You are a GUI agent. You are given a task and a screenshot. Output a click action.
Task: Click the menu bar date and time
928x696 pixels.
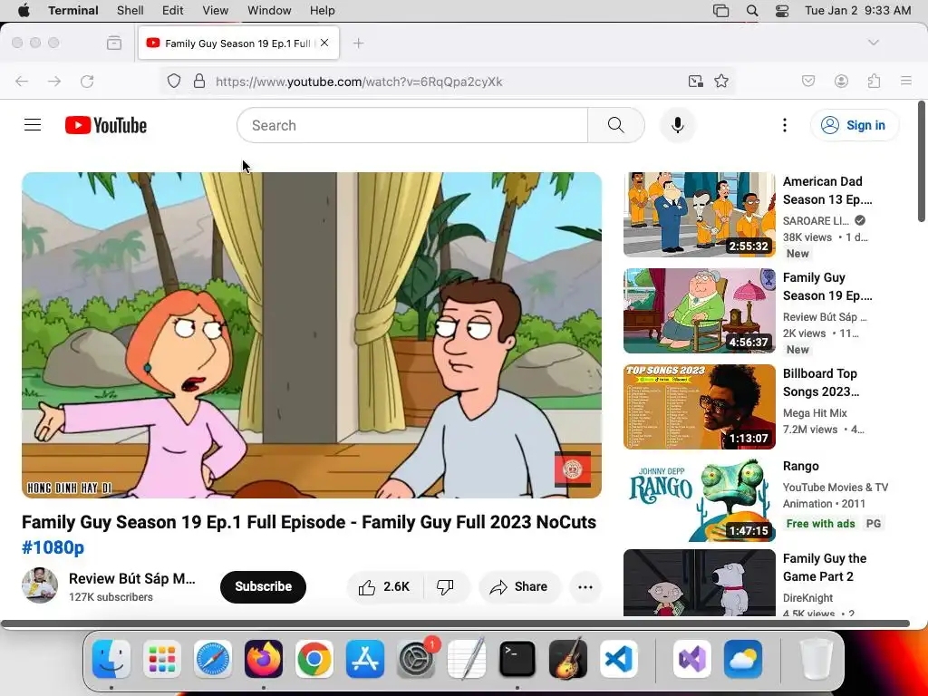[x=857, y=11]
